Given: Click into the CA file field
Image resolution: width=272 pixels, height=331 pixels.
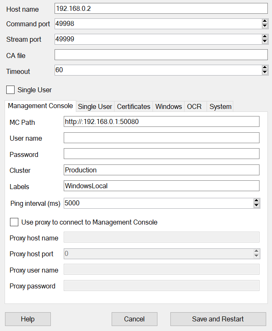Looking at the screenshot, I should 161,55.
